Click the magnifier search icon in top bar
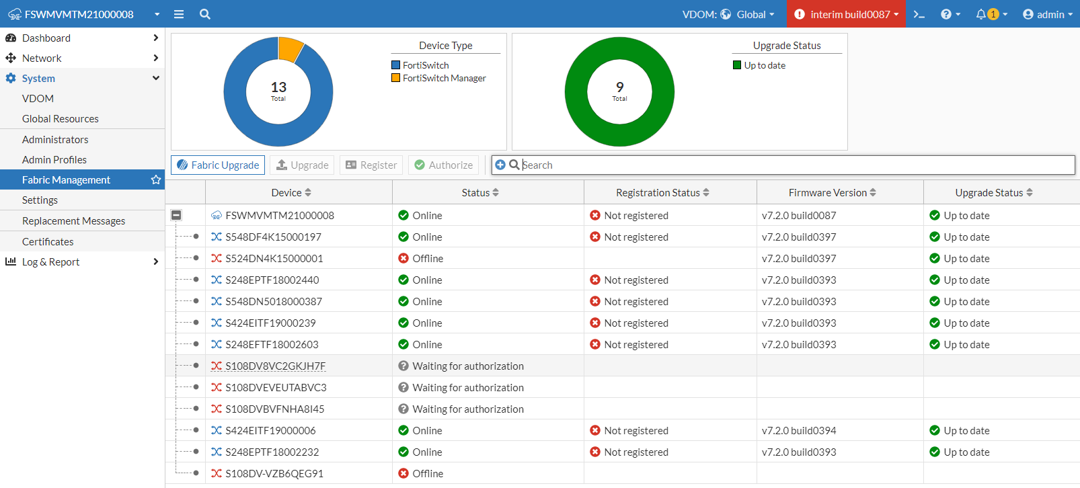The width and height of the screenshot is (1080, 488). point(205,14)
